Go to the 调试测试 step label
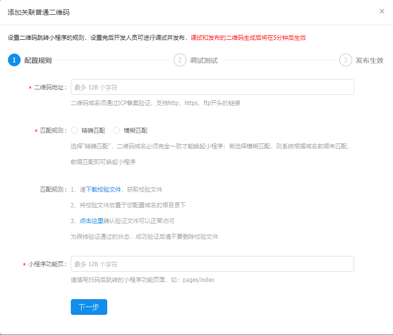The width and height of the screenshot is (393, 335). pos(204,60)
